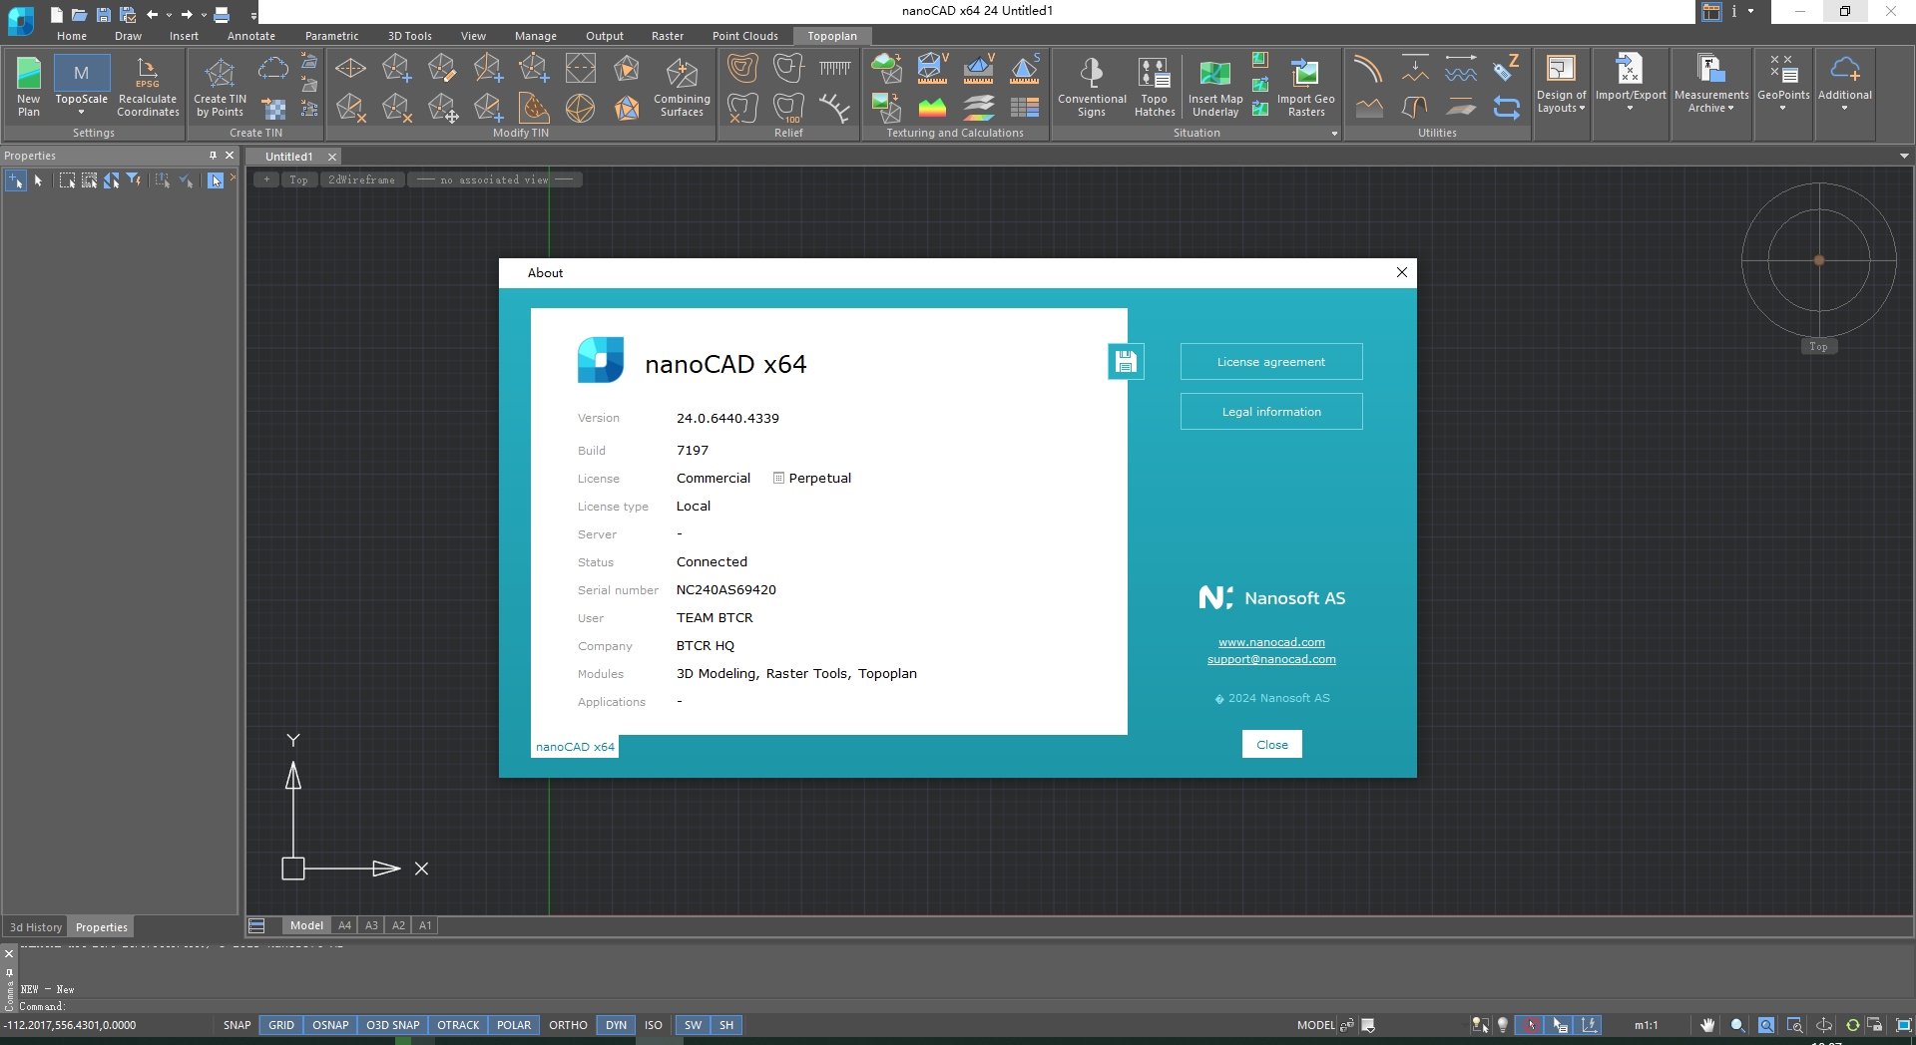Open the www.nanocad.com link
The width and height of the screenshot is (1916, 1045).
click(x=1271, y=642)
